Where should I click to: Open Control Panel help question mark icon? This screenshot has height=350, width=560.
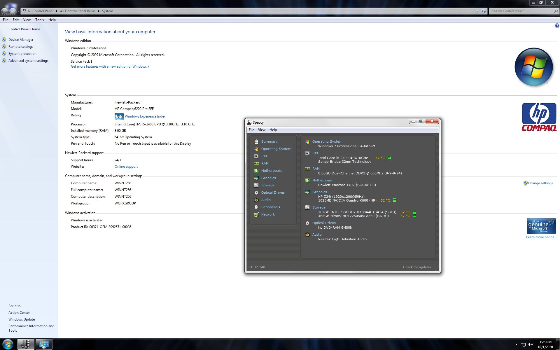[x=557, y=26]
